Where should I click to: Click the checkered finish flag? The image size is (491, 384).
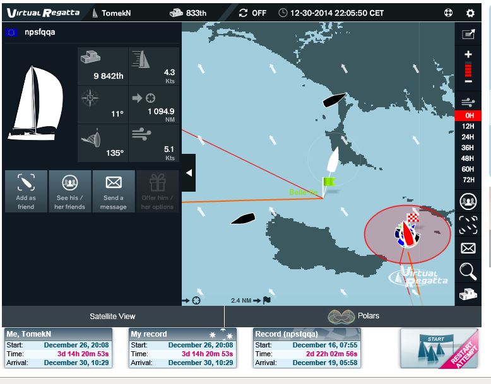coord(413,218)
